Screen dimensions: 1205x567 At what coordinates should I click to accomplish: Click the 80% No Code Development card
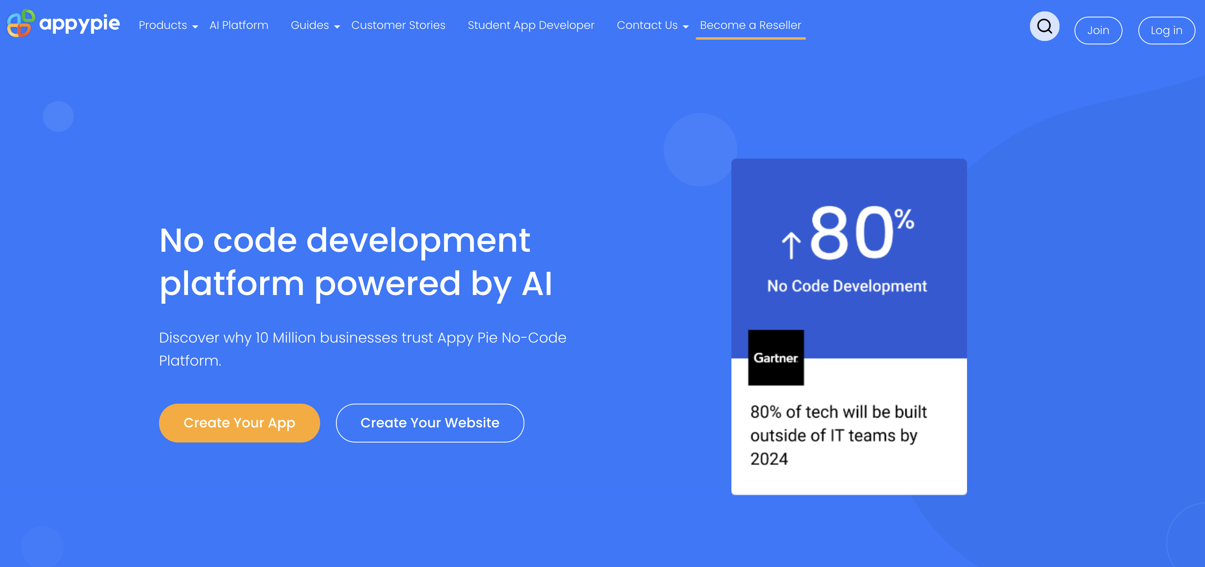(x=848, y=253)
